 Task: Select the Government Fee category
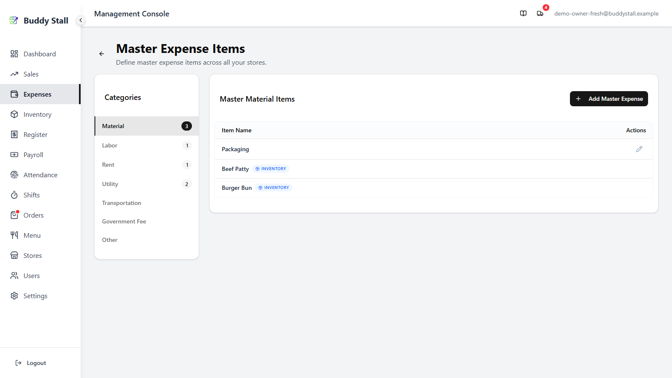[x=147, y=221]
